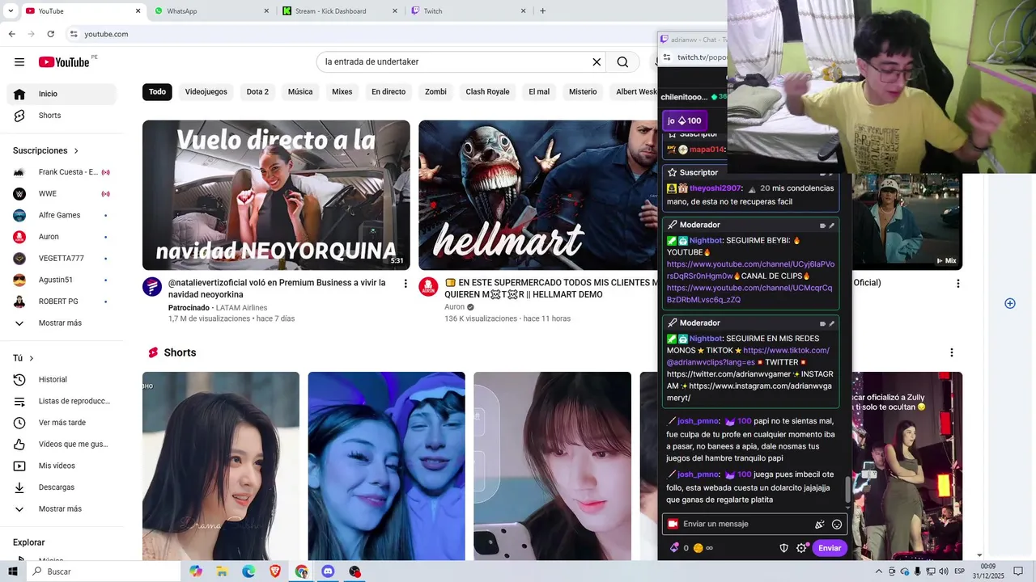Click Enviar button in Twitch chat
This screenshot has height=582, width=1036.
point(830,548)
